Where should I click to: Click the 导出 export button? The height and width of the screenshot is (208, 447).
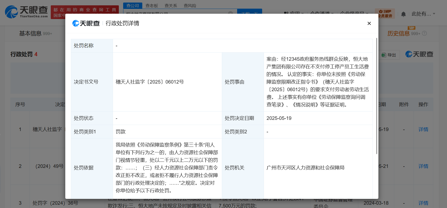[x=389, y=55]
